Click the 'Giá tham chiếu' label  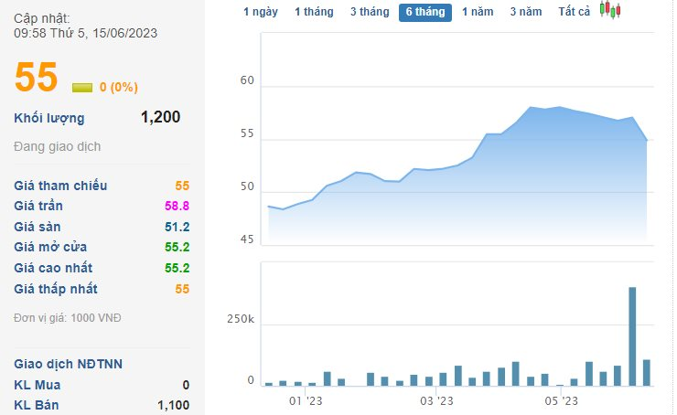(x=60, y=186)
